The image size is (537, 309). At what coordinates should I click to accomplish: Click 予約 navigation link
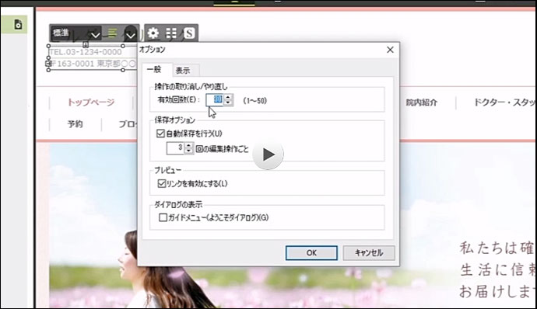tap(75, 123)
